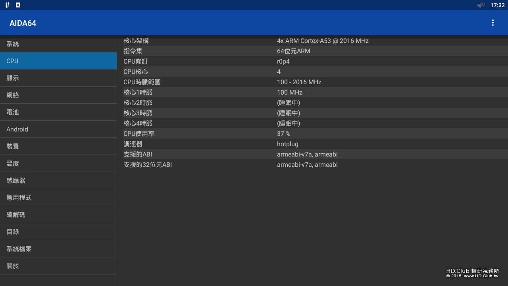The image size is (508, 286).
Task: Open the Android section
Action: coord(58,129)
